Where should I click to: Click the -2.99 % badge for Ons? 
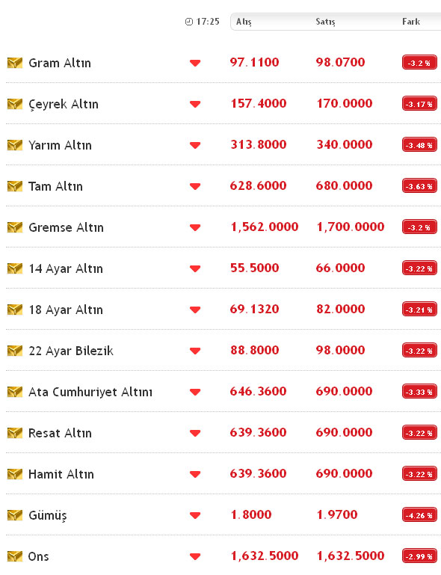[419, 556]
